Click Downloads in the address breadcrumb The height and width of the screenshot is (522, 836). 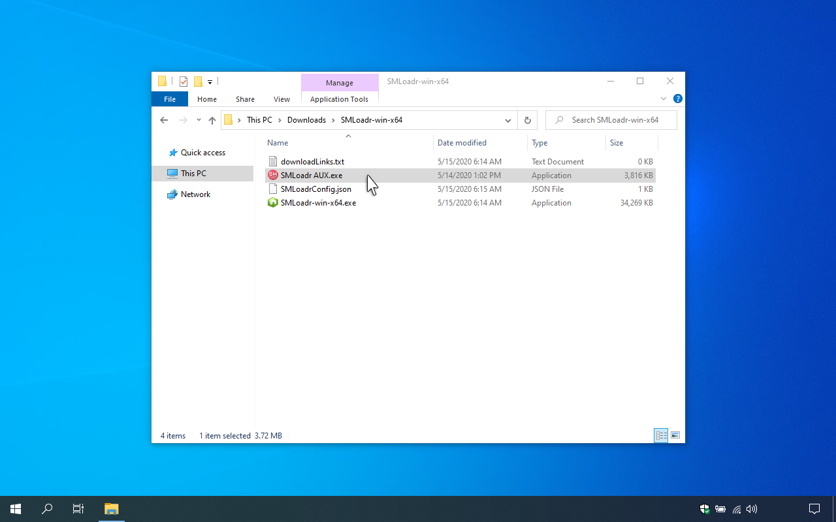point(306,120)
